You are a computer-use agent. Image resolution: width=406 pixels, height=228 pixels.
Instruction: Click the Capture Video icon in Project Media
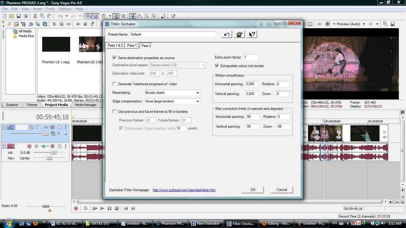pyautogui.click(x=23, y=24)
